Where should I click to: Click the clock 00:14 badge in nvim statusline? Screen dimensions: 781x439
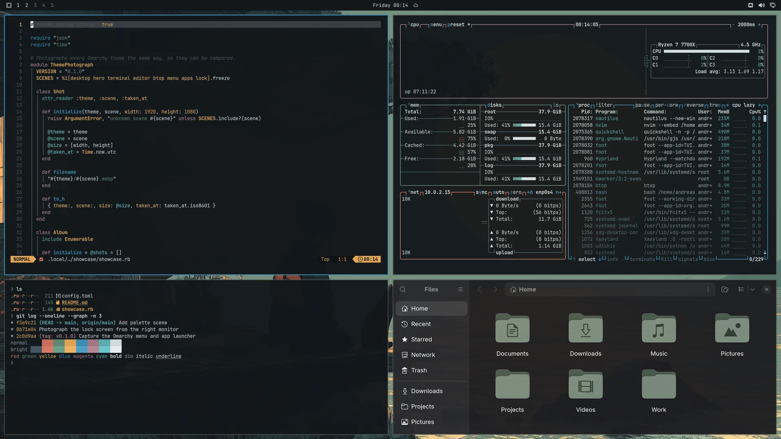tap(368, 259)
